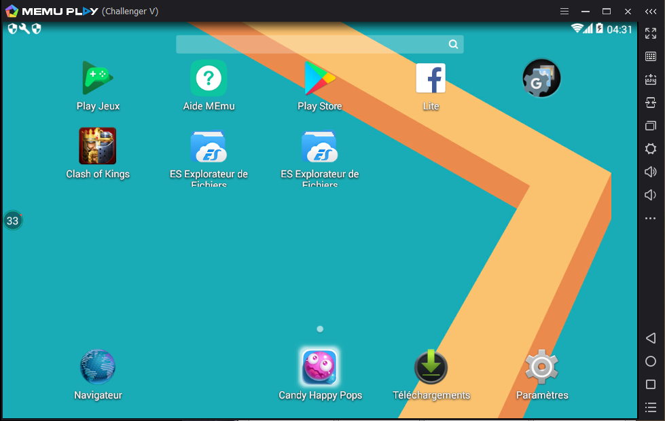Launch Clash of Kings game
This screenshot has width=665, height=421.
[98, 146]
